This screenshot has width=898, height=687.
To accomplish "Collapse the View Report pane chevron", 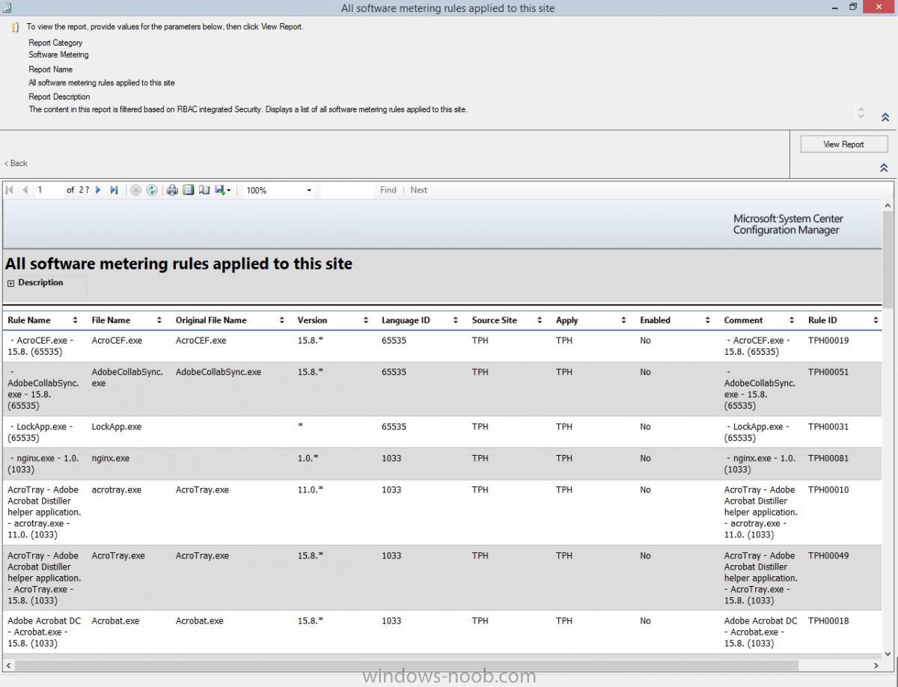I will click(x=884, y=168).
